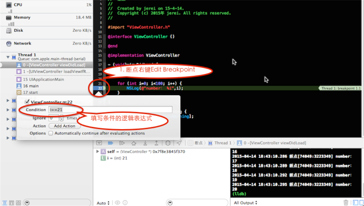Select the Thread 1 spool icon

click(14, 57)
